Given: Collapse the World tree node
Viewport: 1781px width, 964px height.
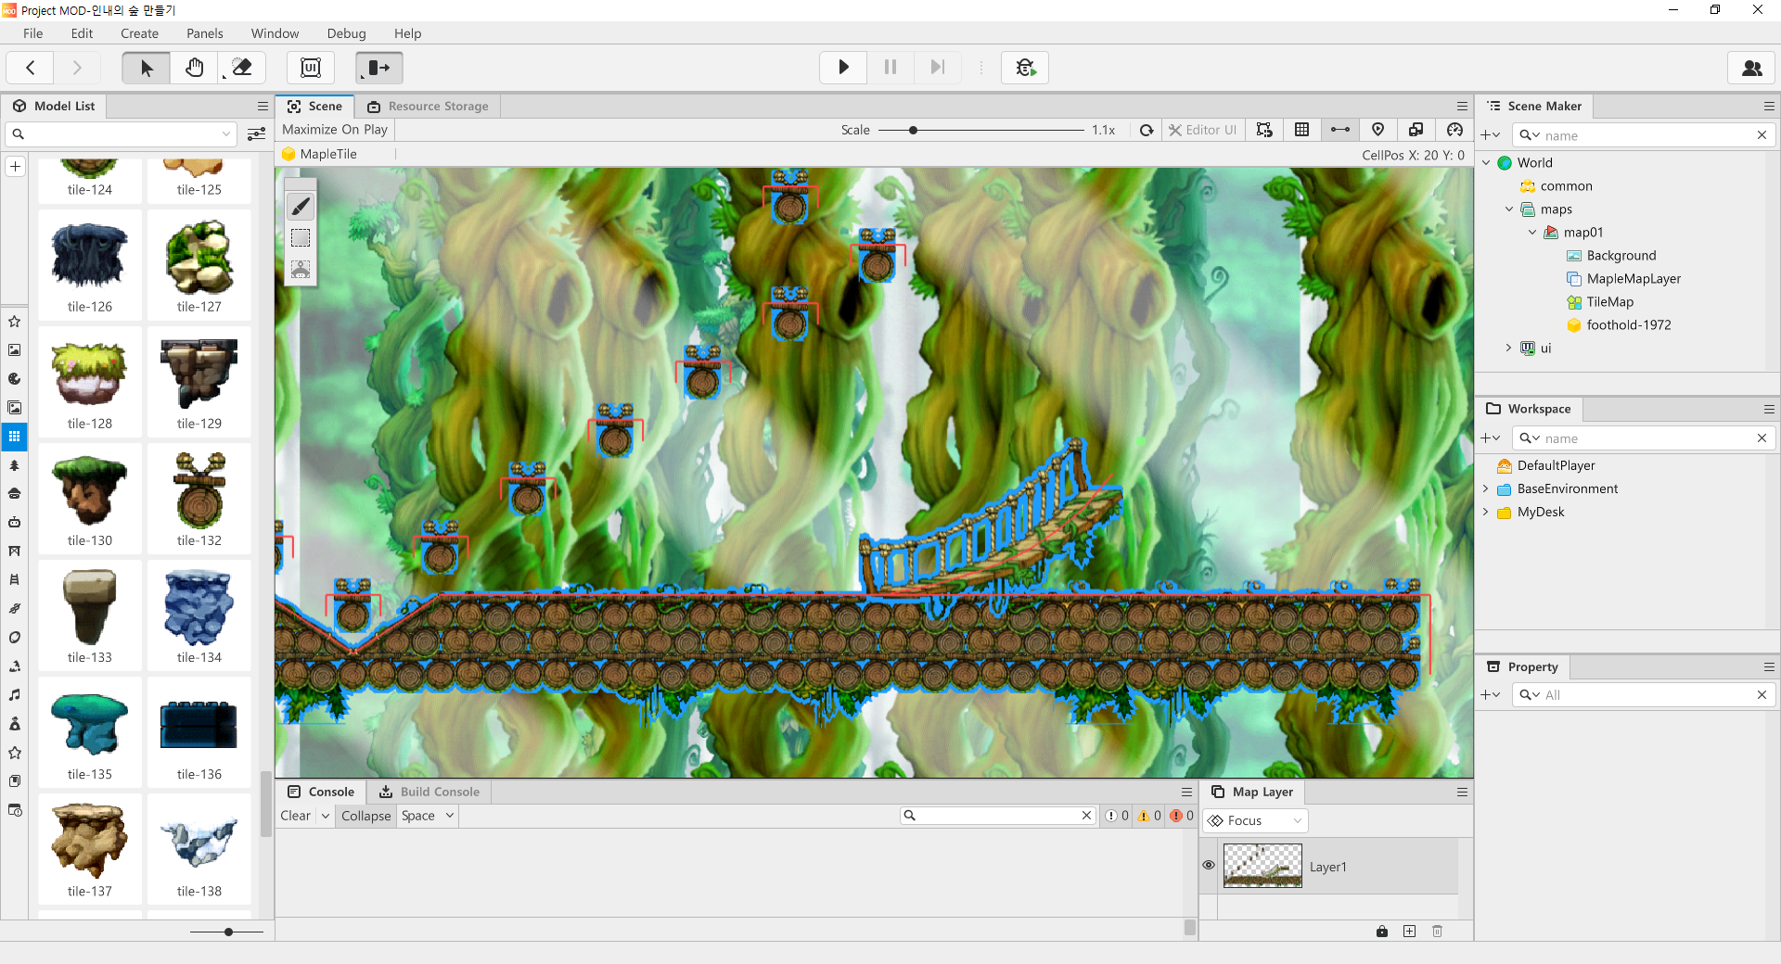Looking at the screenshot, I should click(x=1487, y=162).
